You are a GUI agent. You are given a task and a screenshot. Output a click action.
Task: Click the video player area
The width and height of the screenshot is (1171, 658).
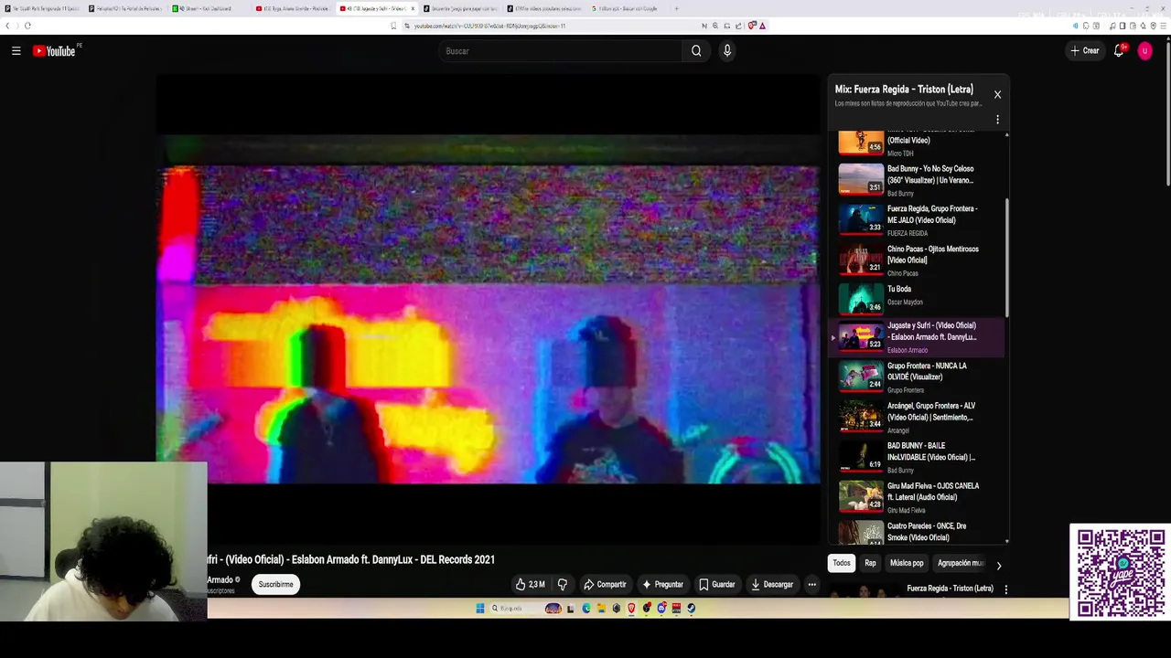[488, 311]
